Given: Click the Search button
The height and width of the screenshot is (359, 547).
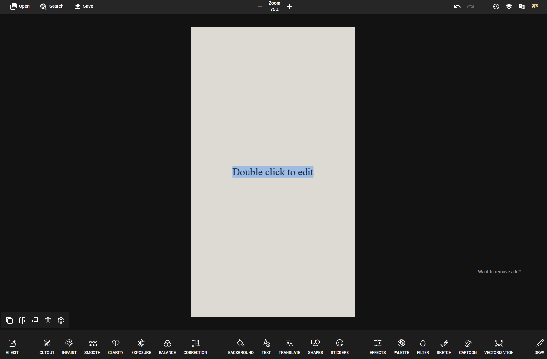Looking at the screenshot, I should (x=52, y=6).
